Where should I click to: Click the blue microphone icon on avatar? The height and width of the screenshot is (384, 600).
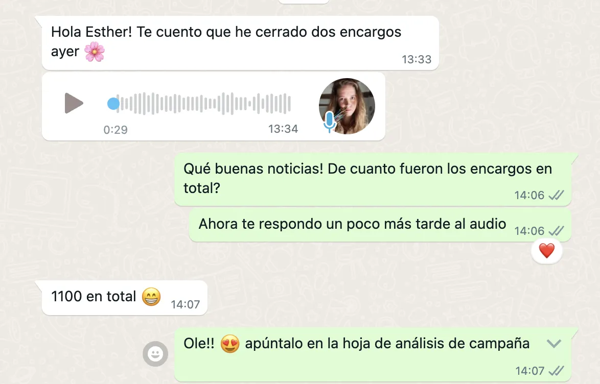click(x=330, y=122)
